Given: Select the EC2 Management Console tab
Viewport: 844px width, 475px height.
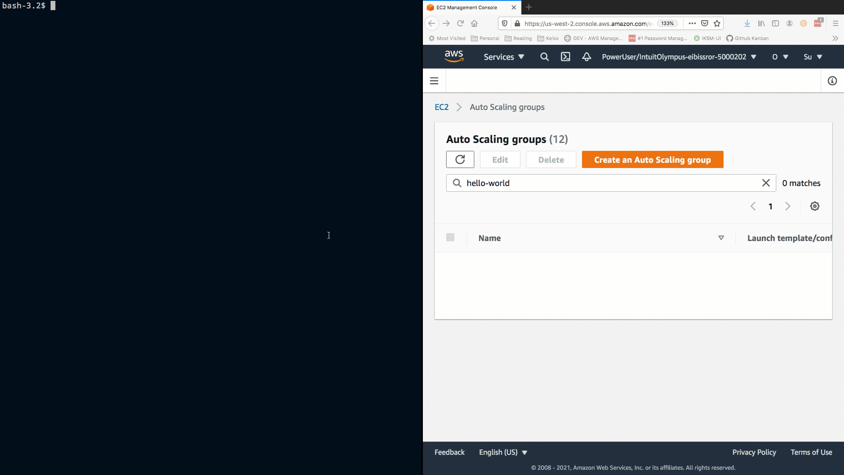Looking at the screenshot, I should tap(467, 7).
